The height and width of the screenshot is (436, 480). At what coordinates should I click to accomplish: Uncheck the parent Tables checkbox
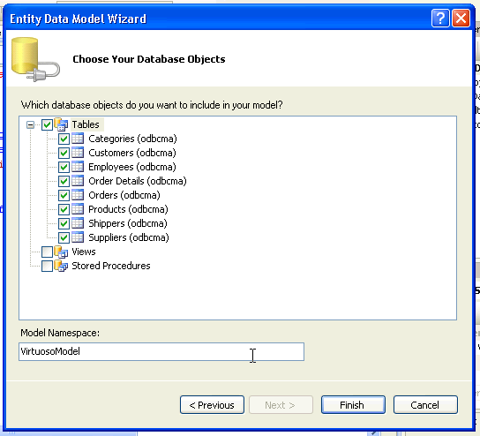pos(47,124)
